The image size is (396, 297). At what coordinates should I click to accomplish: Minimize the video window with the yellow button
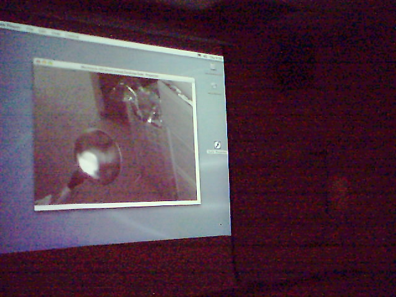point(41,62)
